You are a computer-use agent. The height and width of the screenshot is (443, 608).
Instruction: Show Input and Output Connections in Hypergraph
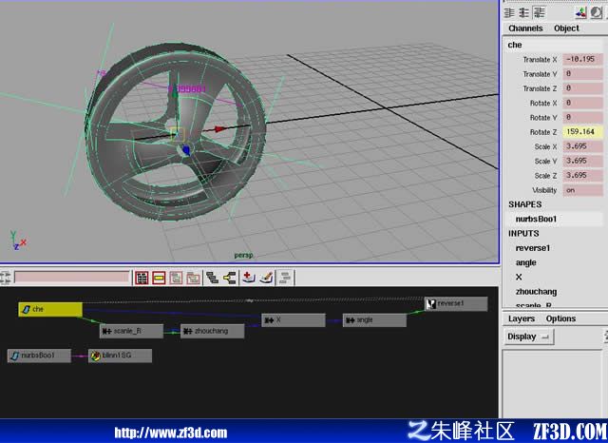(230, 278)
